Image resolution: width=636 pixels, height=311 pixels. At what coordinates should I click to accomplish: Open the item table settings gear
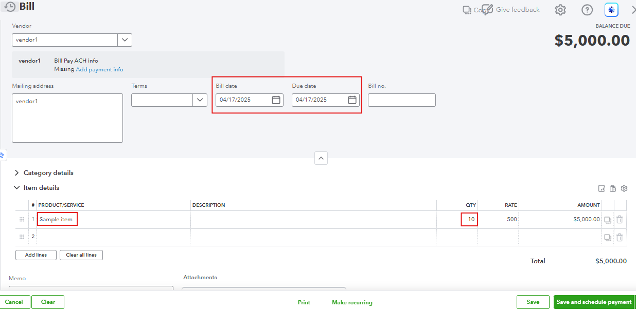click(x=624, y=188)
